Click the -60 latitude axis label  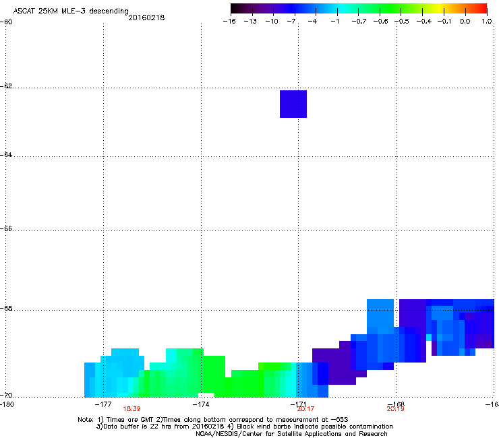click(6, 22)
